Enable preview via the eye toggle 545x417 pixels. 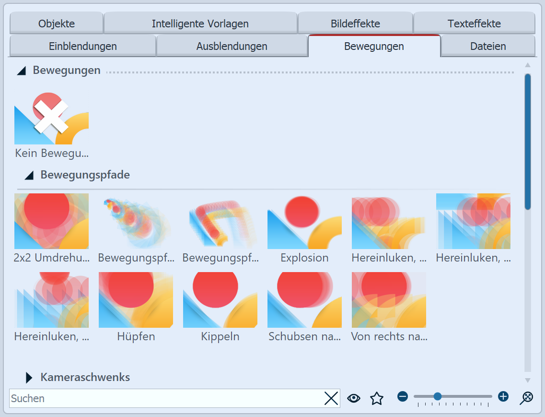(x=354, y=398)
